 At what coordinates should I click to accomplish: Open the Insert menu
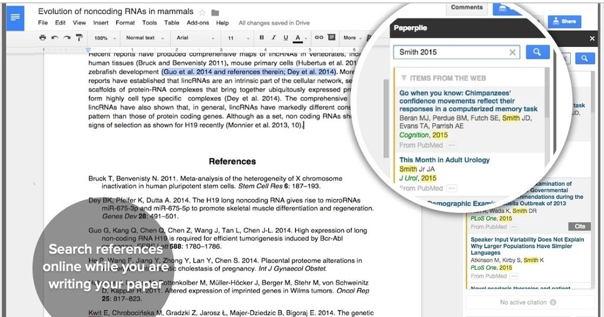101,22
